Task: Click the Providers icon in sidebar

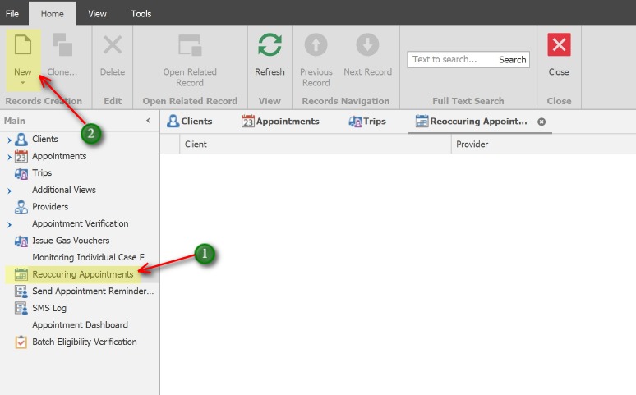Action: (x=21, y=207)
